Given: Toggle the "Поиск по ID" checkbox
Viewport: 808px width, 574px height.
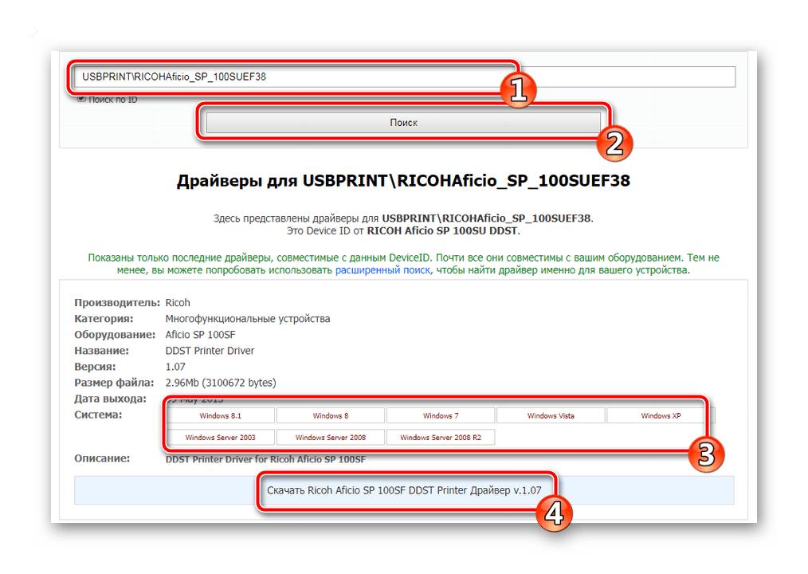Looking at the screenshot, I should (81, 99).
